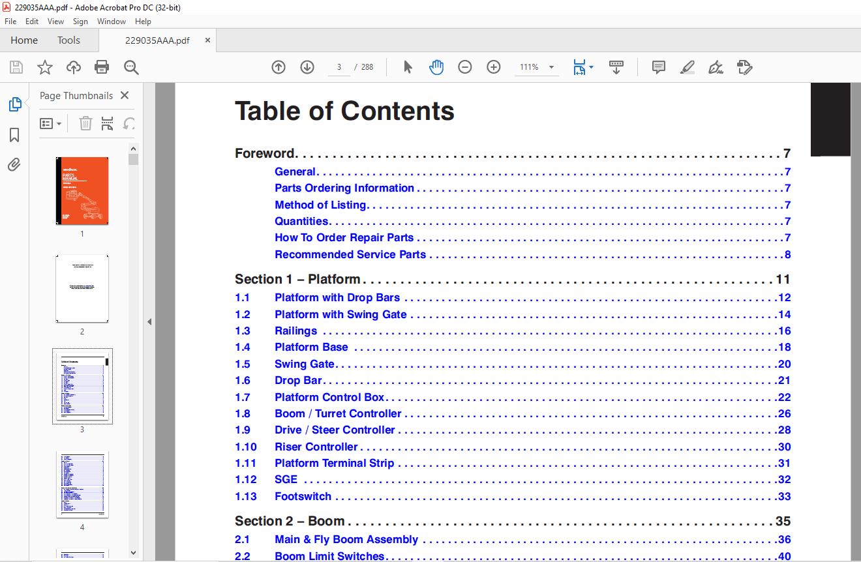861x562 pixels.
Task: Open the thumbnails options dropdown menu
Action: pos(50,123)
